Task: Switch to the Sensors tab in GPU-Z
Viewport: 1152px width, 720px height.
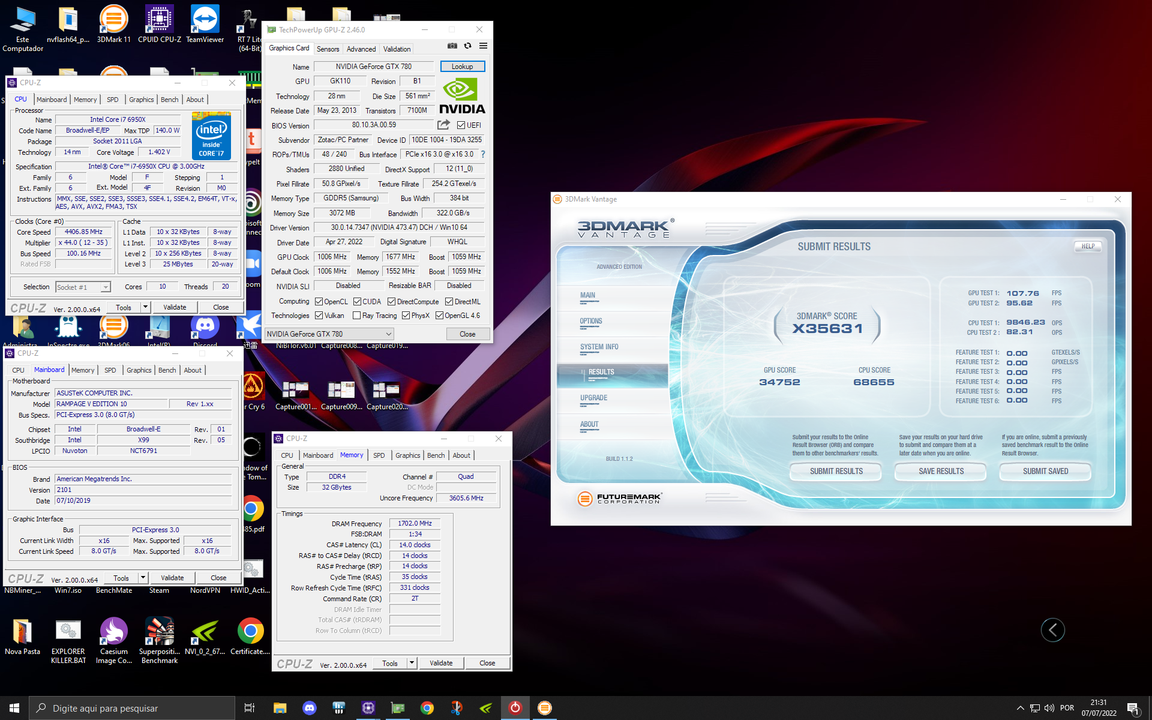Action: 328,49
